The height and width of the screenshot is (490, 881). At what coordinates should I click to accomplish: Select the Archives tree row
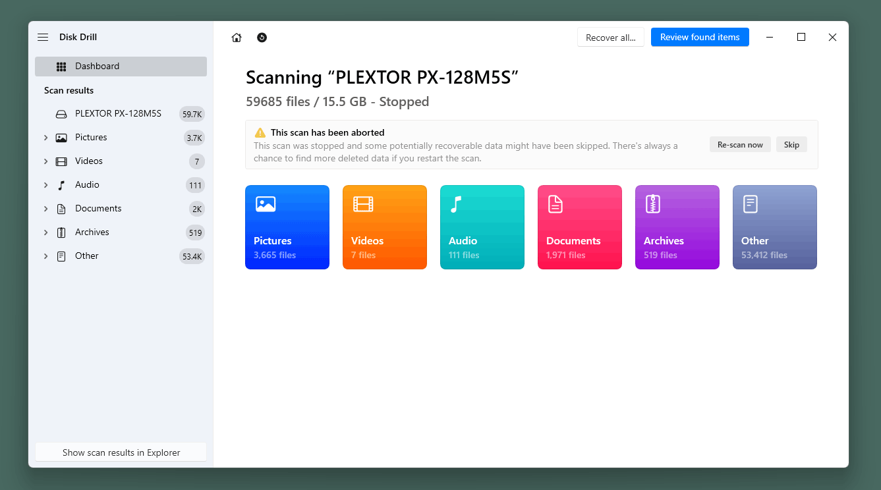[x=121, y=232]
